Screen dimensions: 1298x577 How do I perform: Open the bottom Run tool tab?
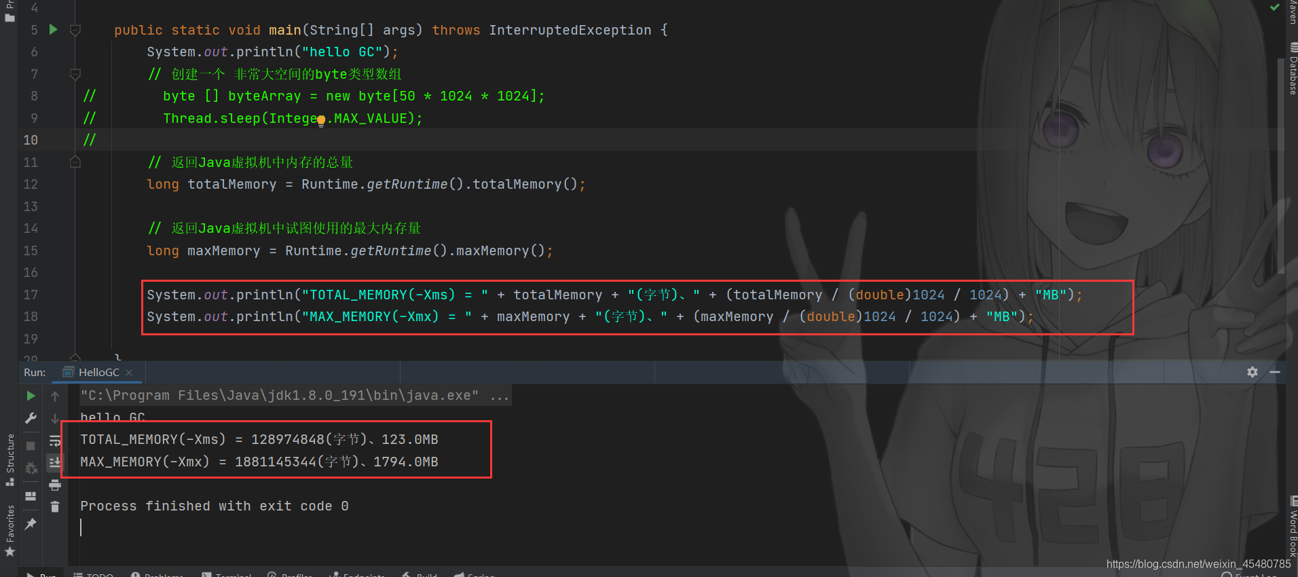(42, 574)
